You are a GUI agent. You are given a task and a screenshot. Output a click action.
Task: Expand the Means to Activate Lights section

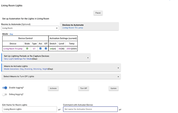61,68
